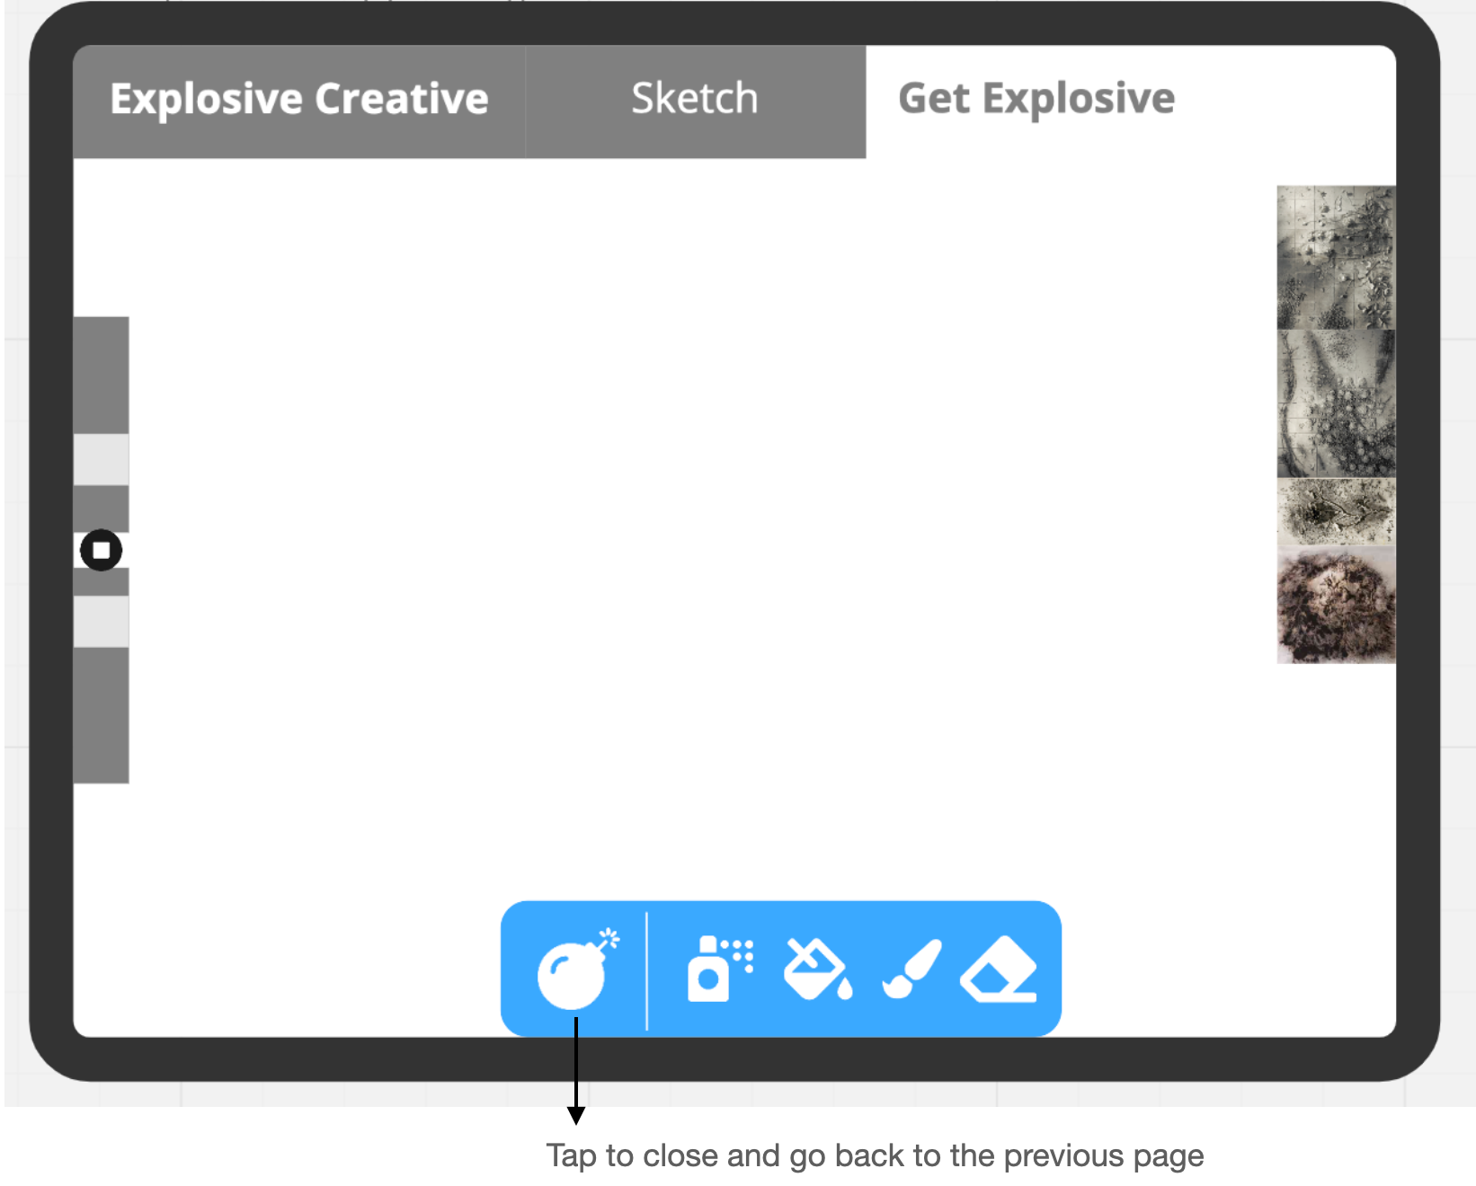1476x1186 pixels.
Task: Select the eraser tool
Action: pyautogui.click(x=999, y=969)
